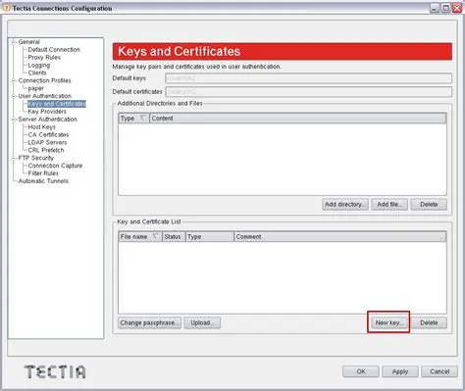Open CRL Prefetch settings
The image size is (465, 391).
46,150
